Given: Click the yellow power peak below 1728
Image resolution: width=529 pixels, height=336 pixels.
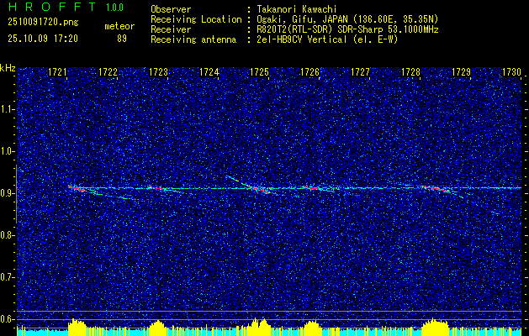Looking at the screenshot, I should coord(432,325).
